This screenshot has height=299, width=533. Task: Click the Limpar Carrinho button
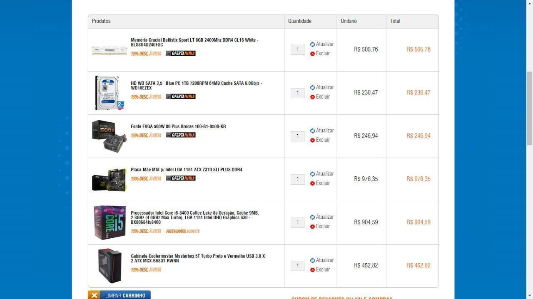[119, 295]
